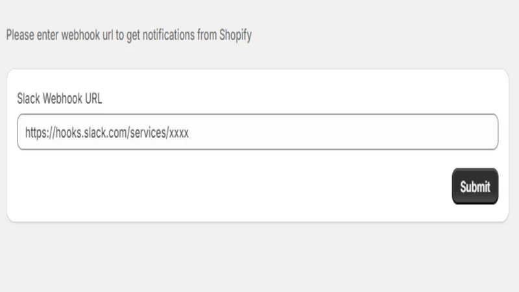Click the word "webhook" in the instruction text

(x=80, y=35)
